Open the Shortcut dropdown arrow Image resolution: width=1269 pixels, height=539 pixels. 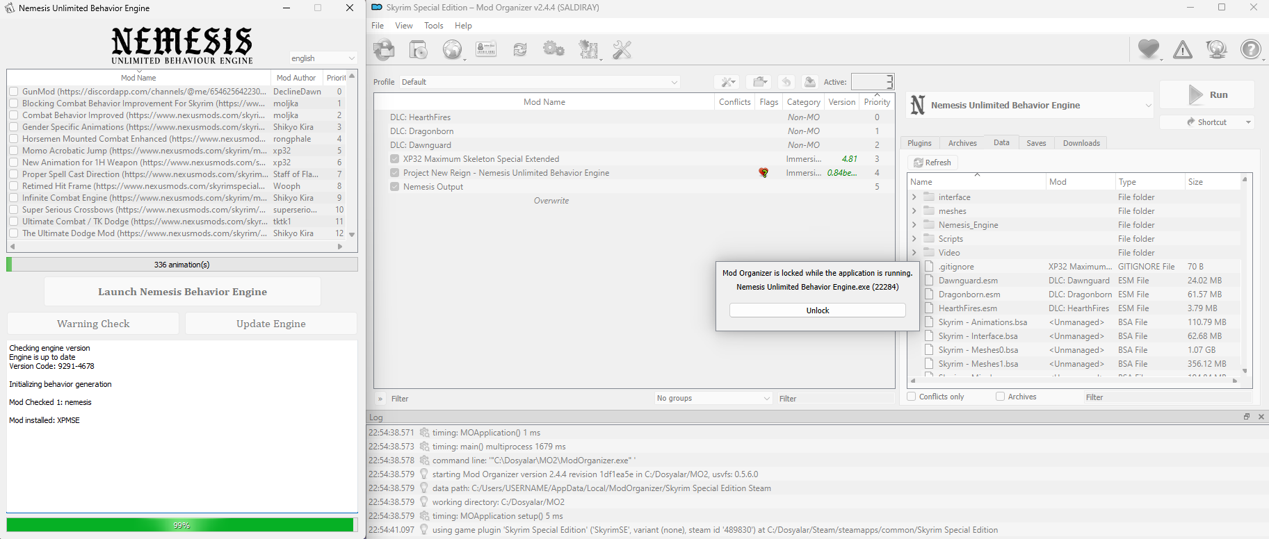(1248, 122)
